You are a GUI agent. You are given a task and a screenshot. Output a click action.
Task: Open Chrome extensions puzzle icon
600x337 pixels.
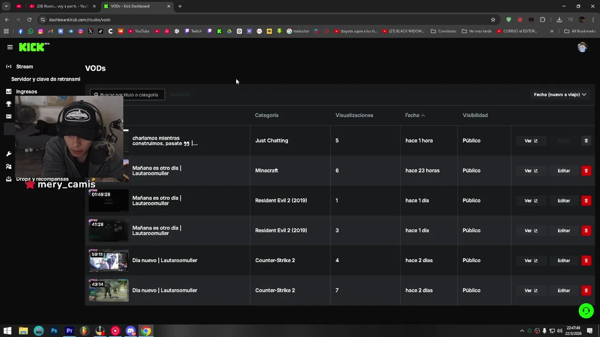click(542, 20)
